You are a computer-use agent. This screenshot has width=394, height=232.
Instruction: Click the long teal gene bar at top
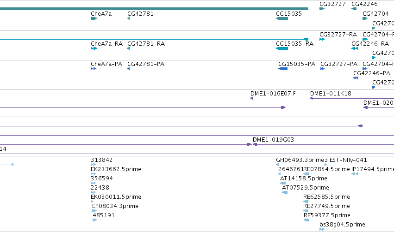pos(154,9)
